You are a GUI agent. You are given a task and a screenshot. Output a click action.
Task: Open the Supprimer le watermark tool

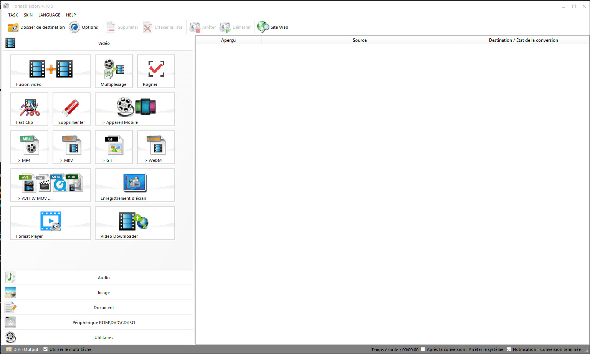pyautogui.click(x=71, y=109)
